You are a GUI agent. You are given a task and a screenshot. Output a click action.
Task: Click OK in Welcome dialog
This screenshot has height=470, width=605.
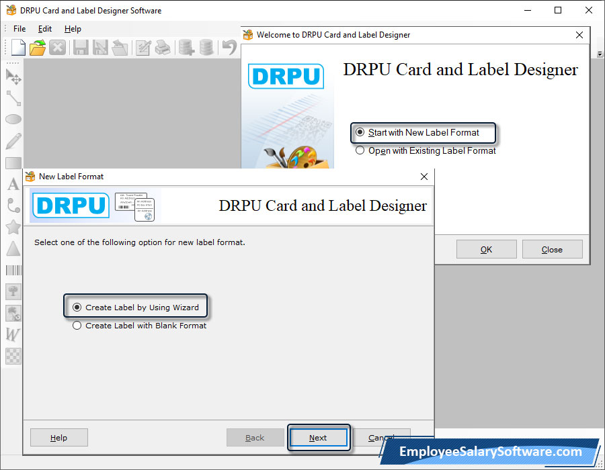[486, 250]
